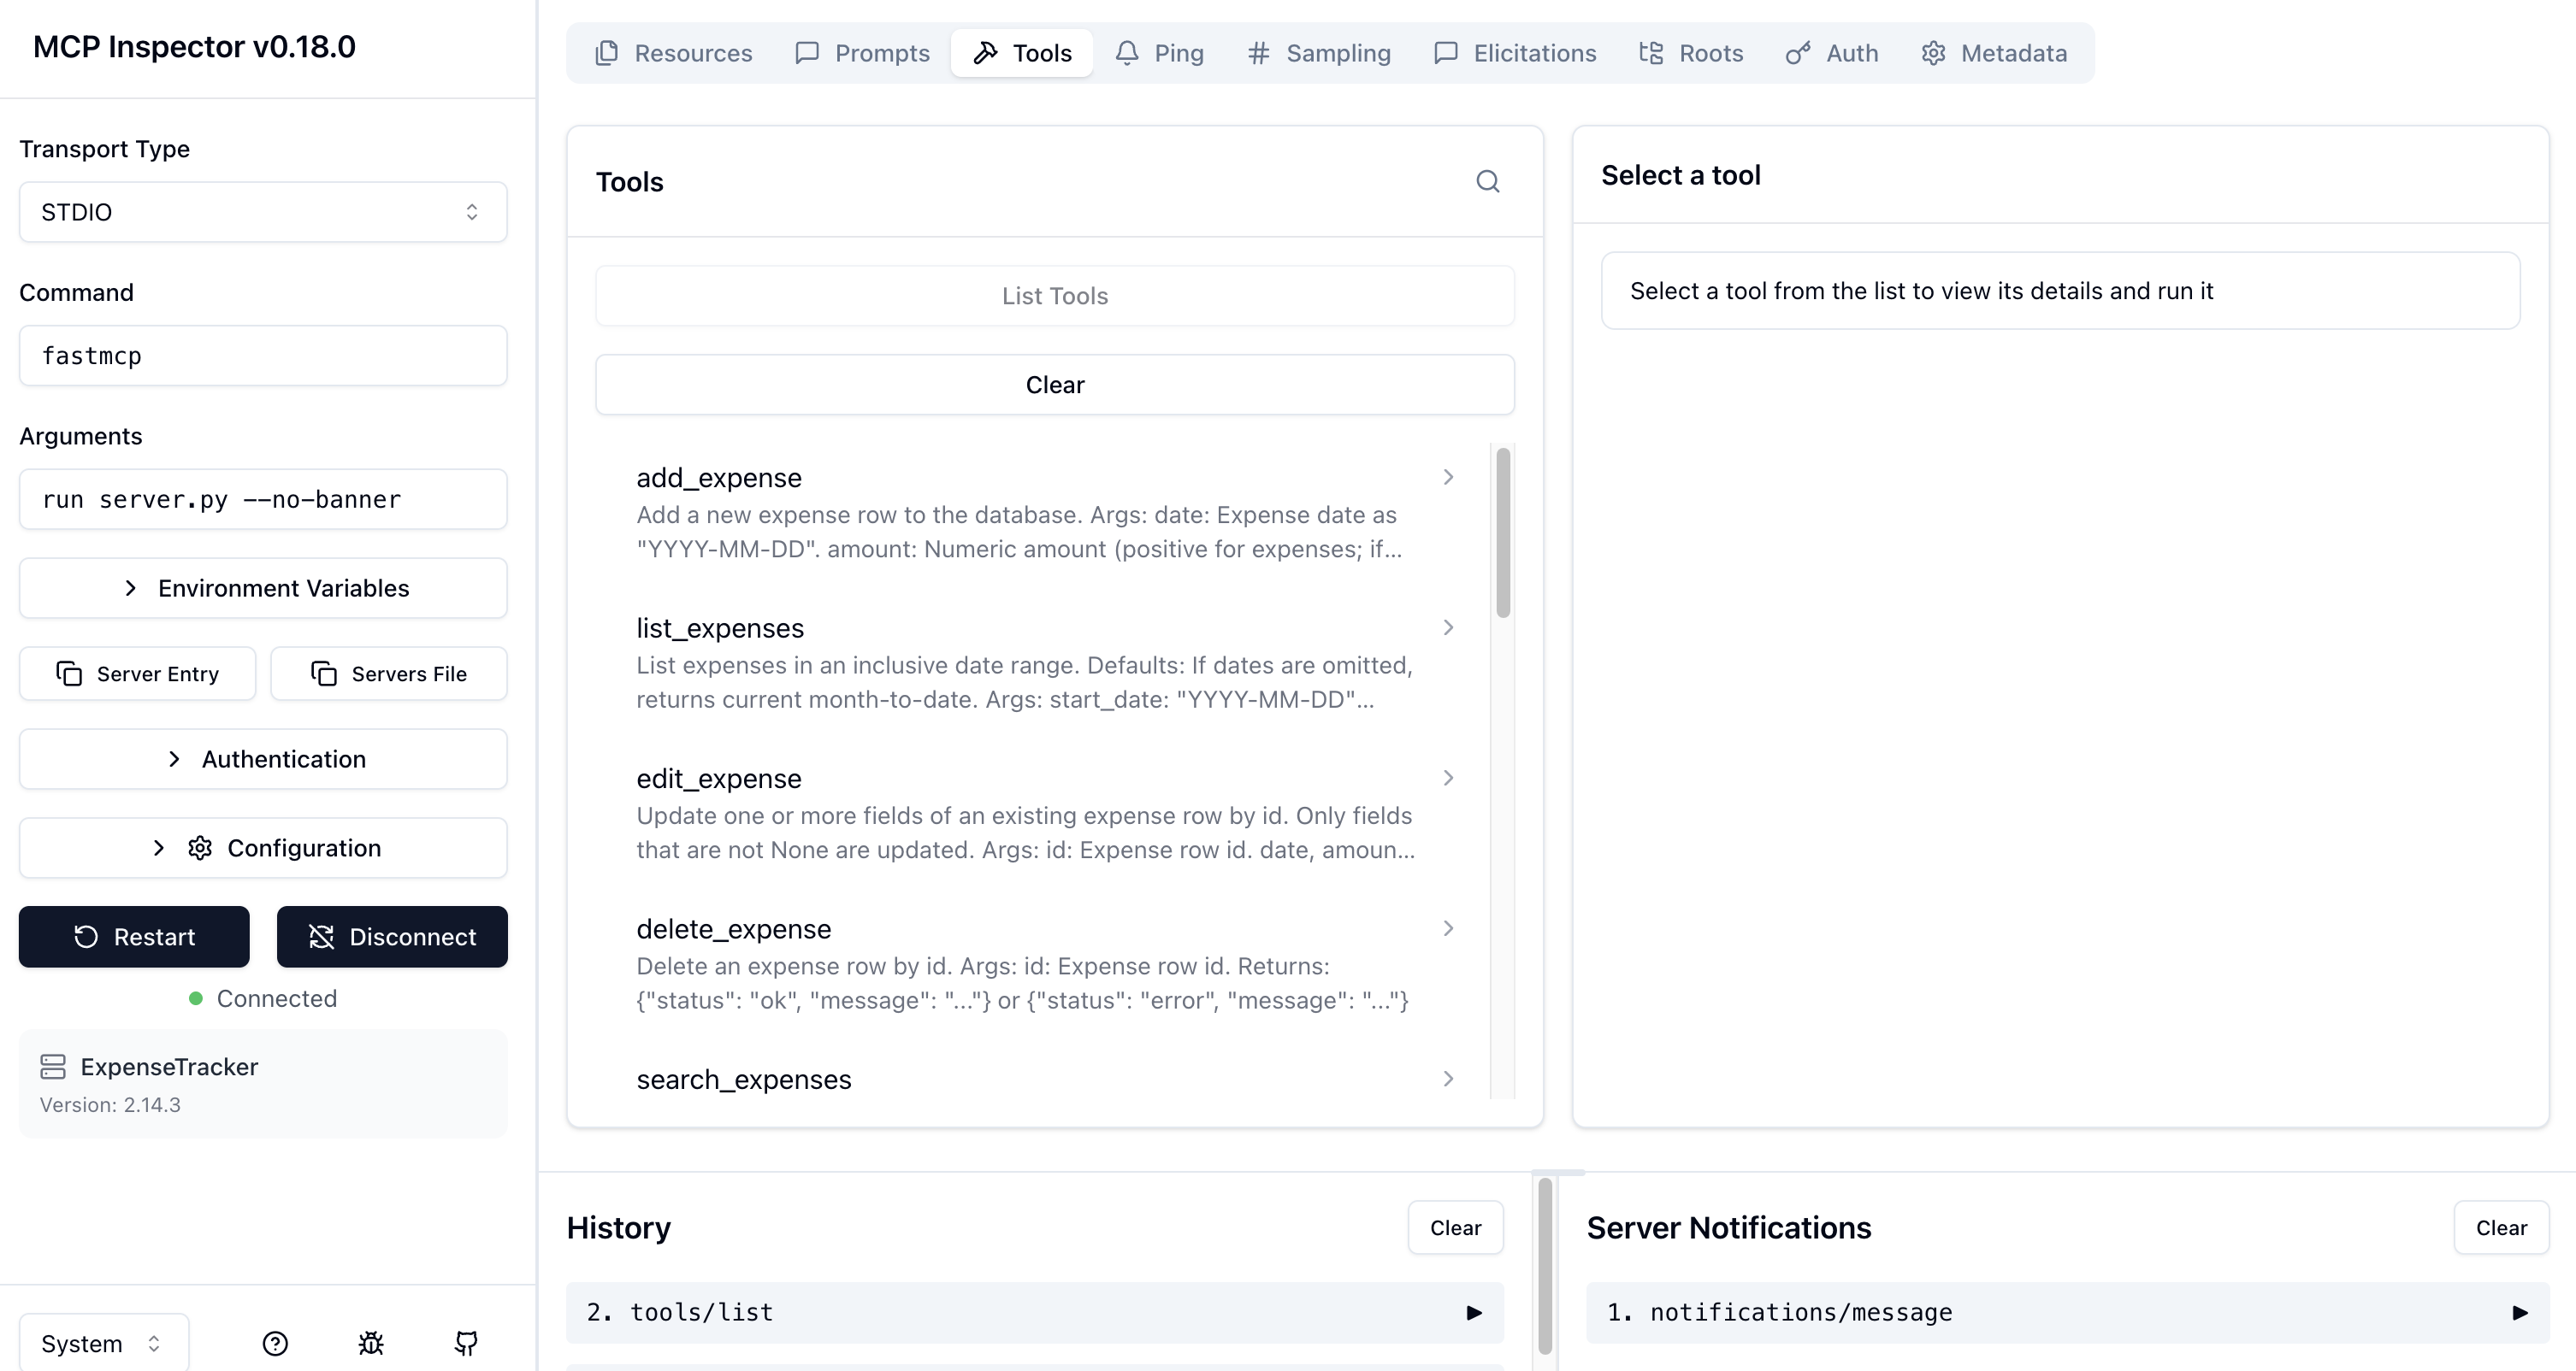Image resolution: width=2576 pixels, height=1371 pixels.
Task: Open the help question-mark icon
Action: point(275,1343)
